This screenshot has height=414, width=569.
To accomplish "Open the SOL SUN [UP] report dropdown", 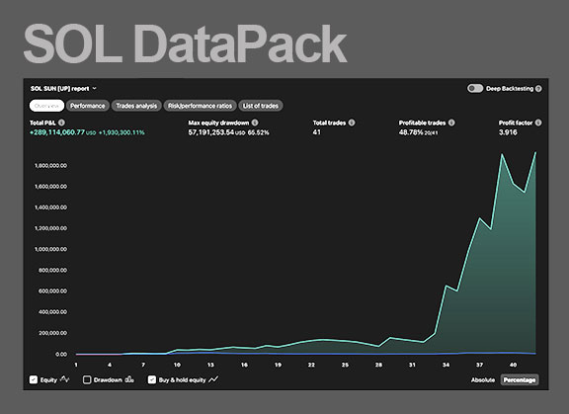I will tap(63, 89).
